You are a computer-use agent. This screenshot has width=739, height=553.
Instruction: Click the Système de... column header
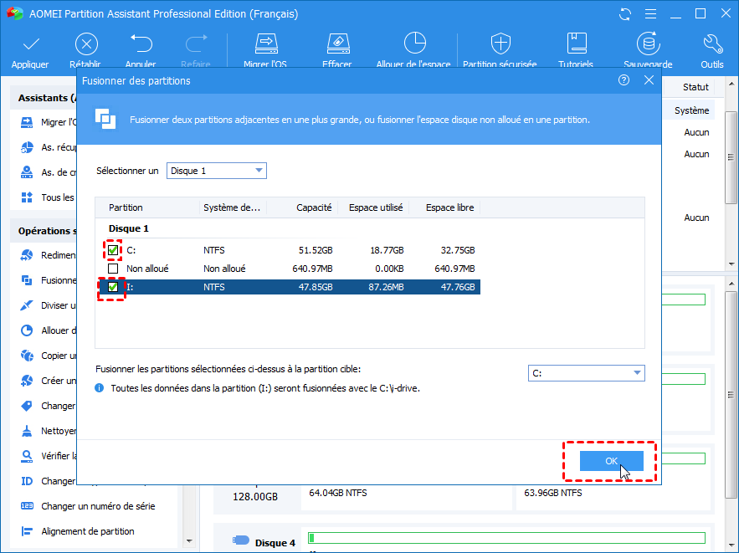point(232,207)
